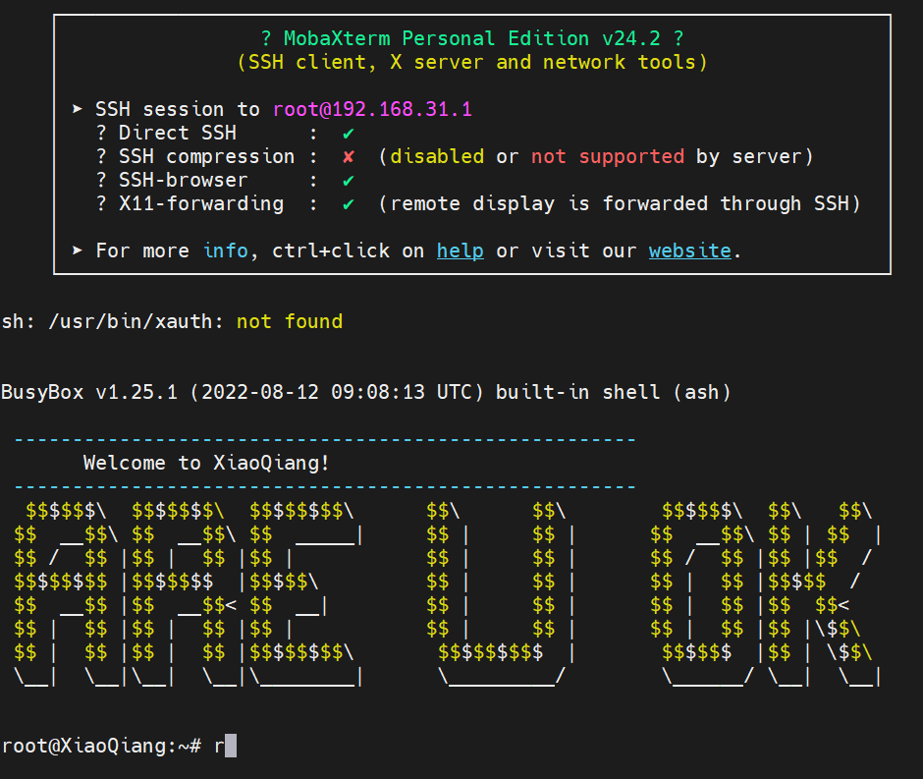Viewport: 923px width, 779px height.
Task: Click the yellow not found error text
Action: click(290, 321)
